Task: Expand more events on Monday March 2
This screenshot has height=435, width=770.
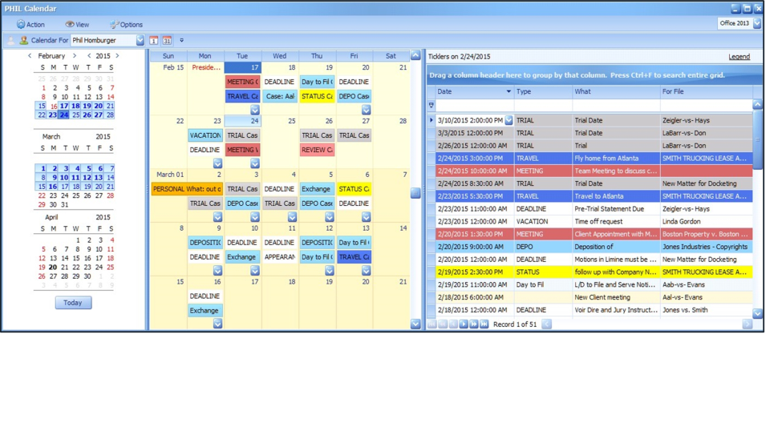Action: click(217, 217)
